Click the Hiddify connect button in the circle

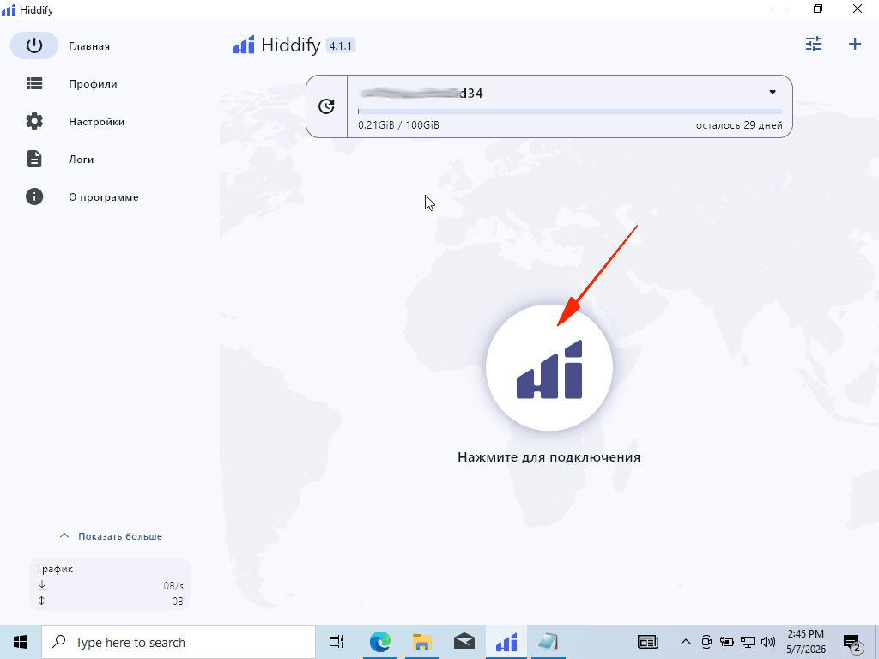(549, 368)
